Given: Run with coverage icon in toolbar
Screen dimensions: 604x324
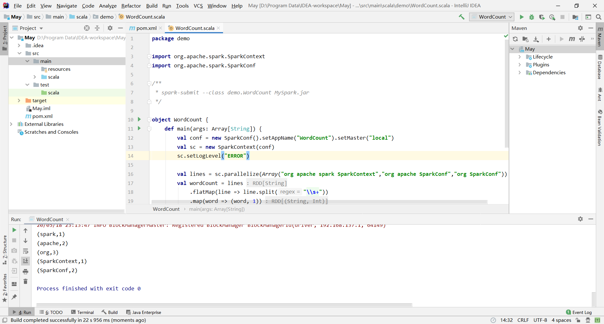Looking at the screenshot, I should [542, 17].
